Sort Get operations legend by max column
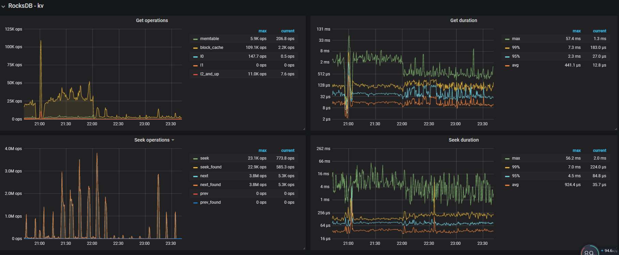The width and height of the screenshot is (619, 255). (262, 31)
